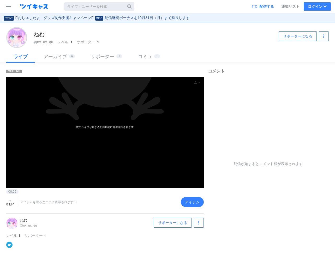
Task: Click the large ねむ profile avatar
Action: click(x=17, y=38)
